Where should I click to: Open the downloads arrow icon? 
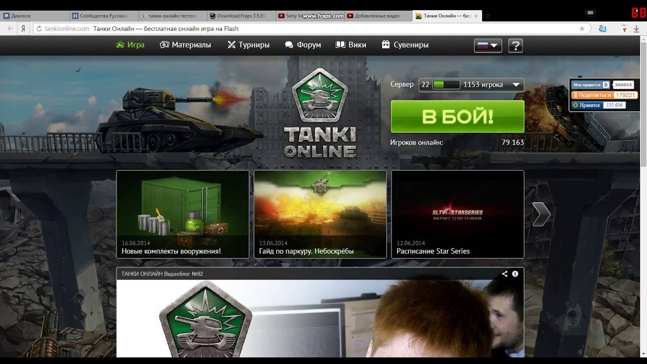pyautogui.click(x=636, y=29)
